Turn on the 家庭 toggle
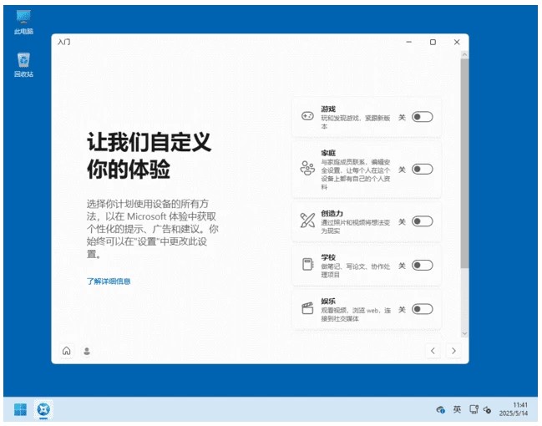 [422, 169]
